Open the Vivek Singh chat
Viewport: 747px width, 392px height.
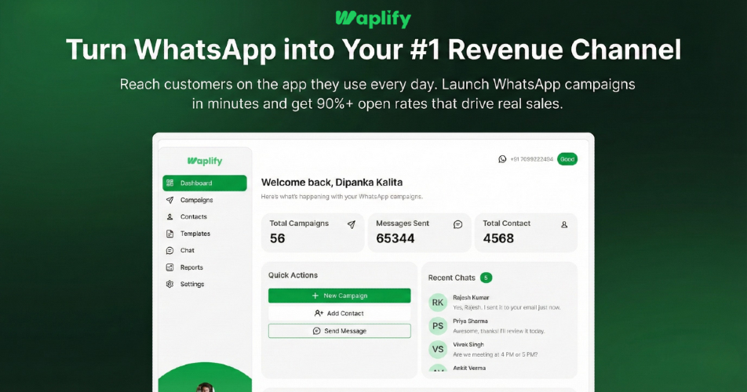pos(497,349)
